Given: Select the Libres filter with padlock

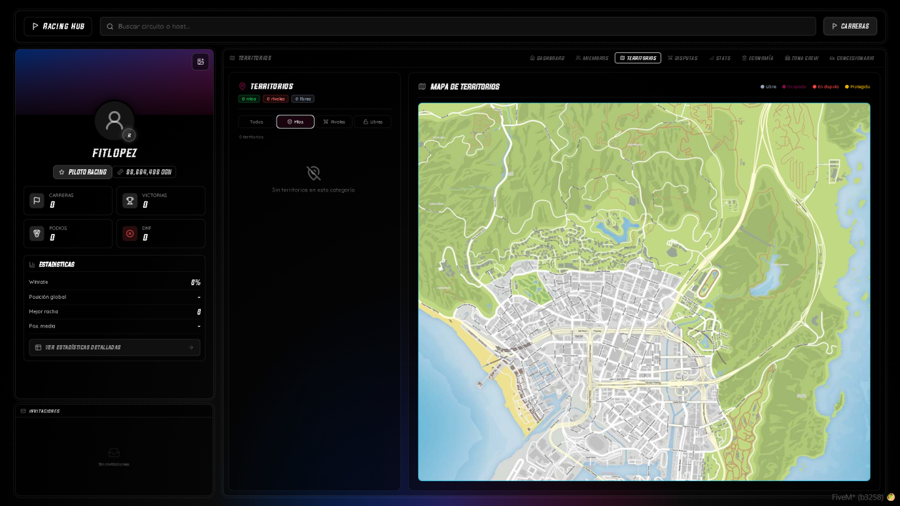Looking at the screenshot, I should tap(373, 122).
